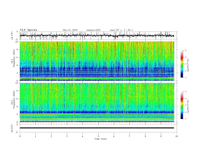Click the 'VLF Spectra' title text
This screenshot has width=199, height=153.
28,30
